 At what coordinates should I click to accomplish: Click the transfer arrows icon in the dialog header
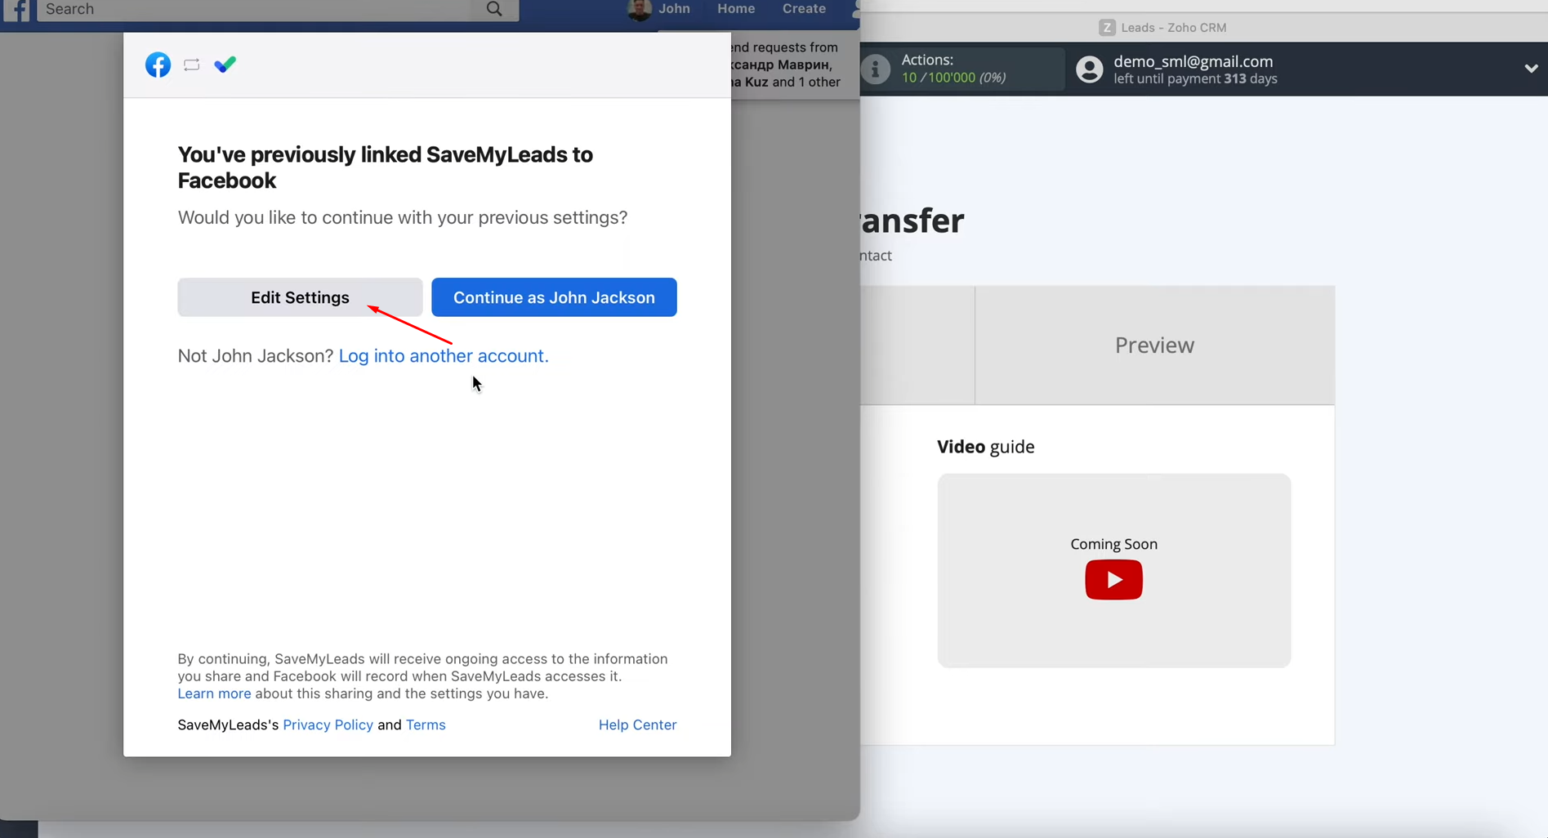click(191, 65)
